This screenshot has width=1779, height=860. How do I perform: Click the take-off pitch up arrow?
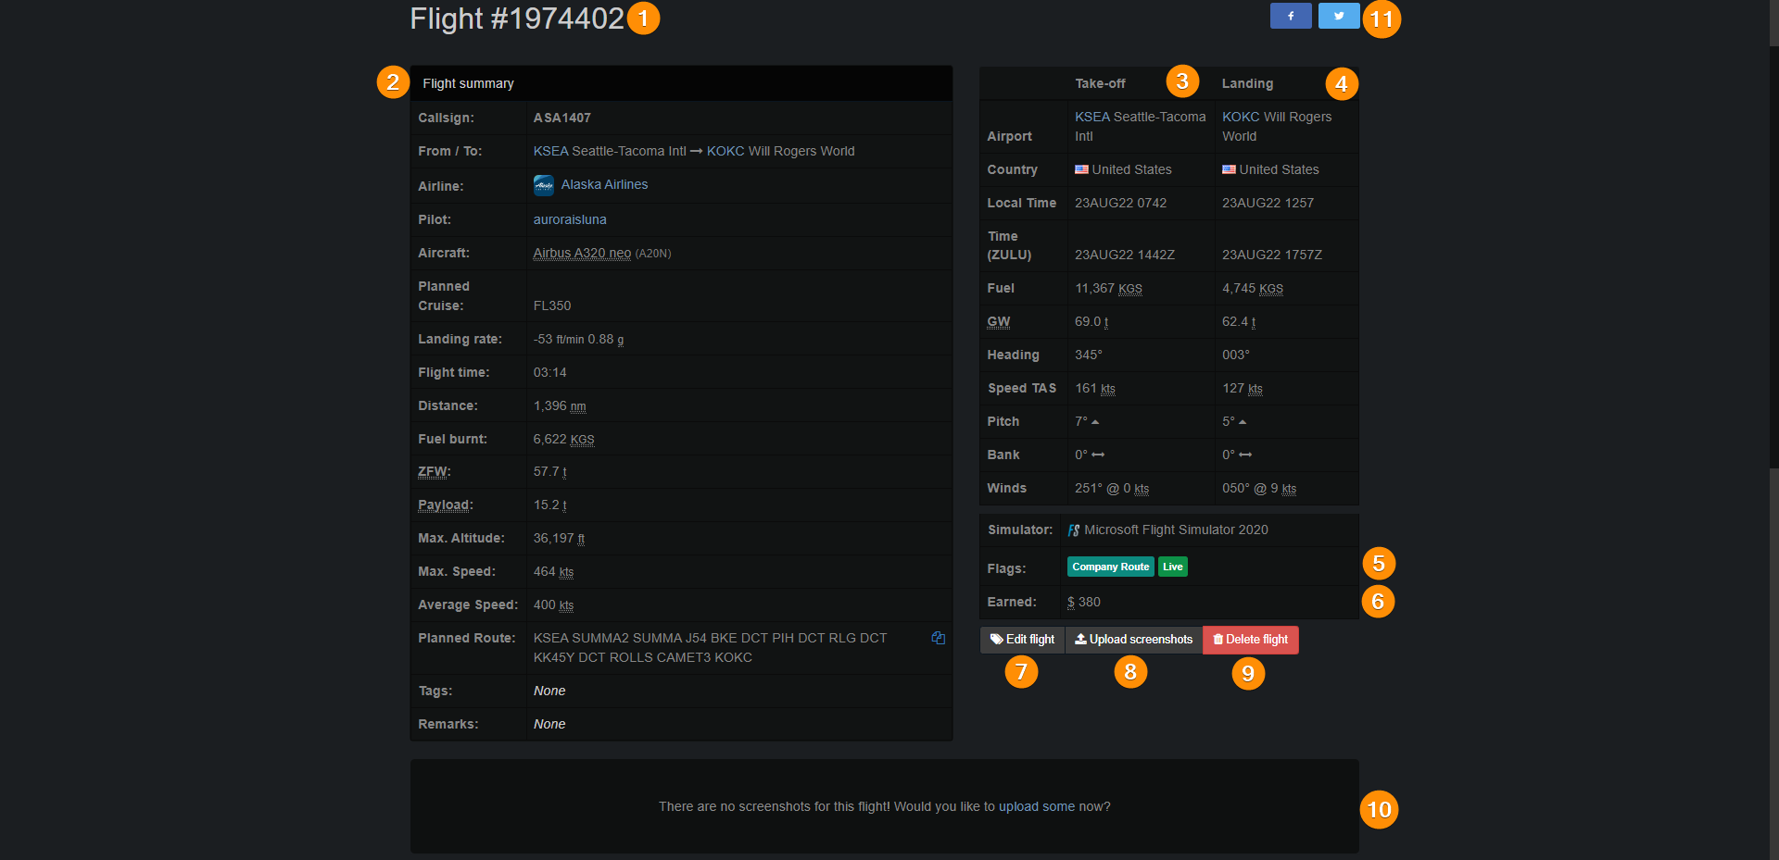pyautogui.click(x=1095, y=422)
